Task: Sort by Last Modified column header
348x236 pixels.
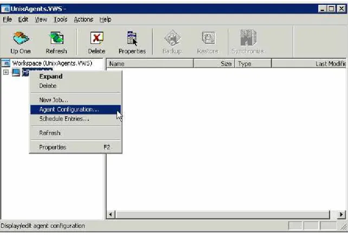Action: pos(309,64)
